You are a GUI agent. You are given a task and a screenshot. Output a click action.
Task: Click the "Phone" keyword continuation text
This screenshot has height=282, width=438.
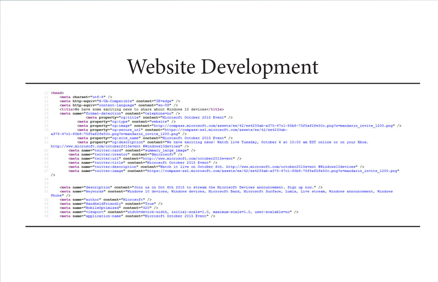56,196
